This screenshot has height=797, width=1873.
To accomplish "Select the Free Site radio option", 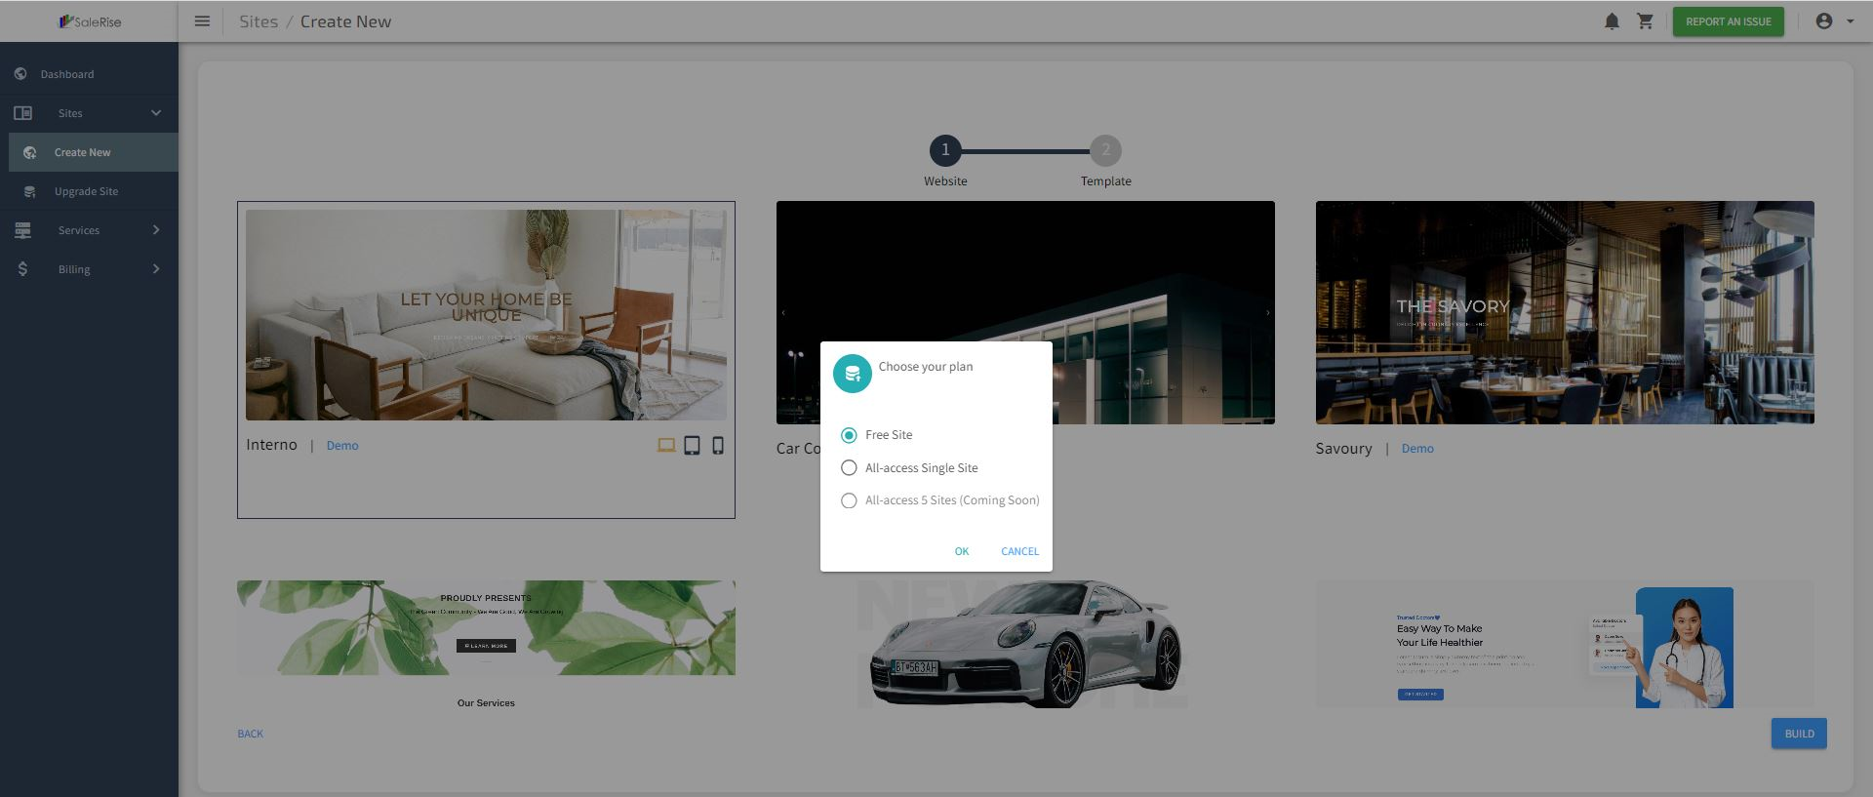I will (849, 435).
